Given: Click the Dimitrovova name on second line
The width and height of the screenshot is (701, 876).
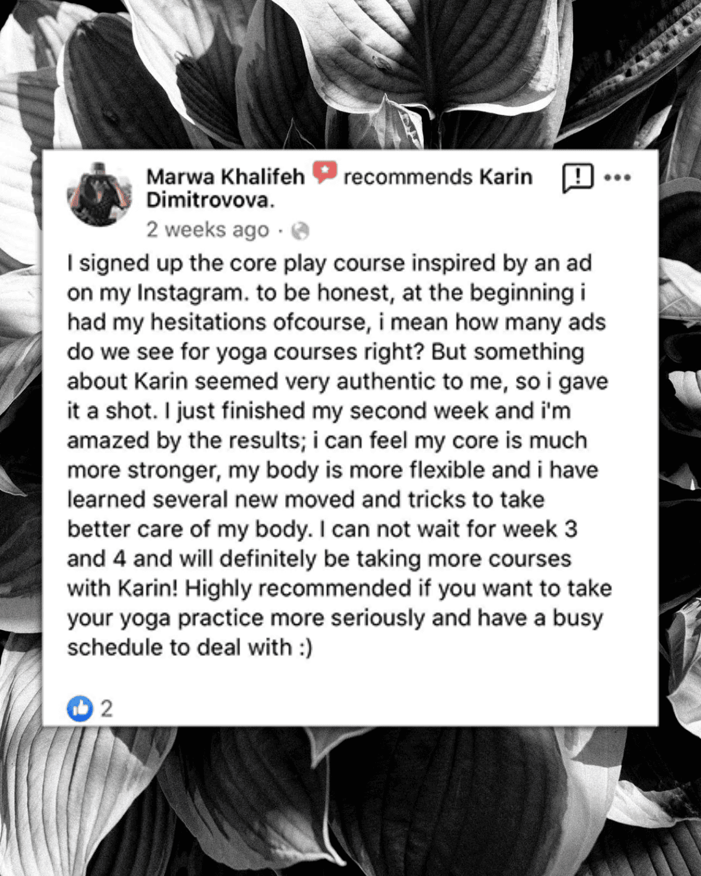Looking at the screenshot, I should pyautogui.click(x=210, y=200).
